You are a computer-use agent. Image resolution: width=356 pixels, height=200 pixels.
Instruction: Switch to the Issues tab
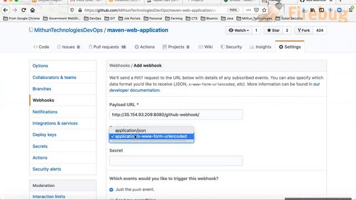point(68,47)
